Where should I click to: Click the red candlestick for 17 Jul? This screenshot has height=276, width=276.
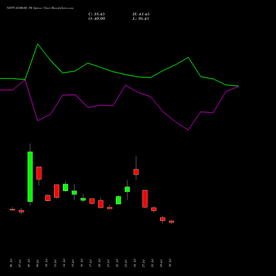pos(92,201)
